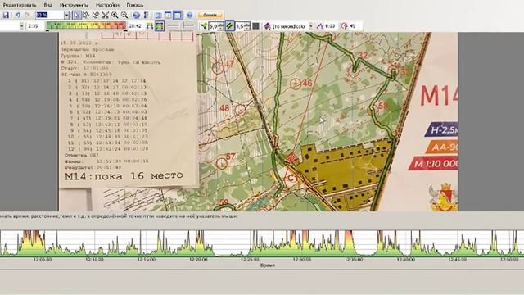The width and height of the screenshot is (524, 295).
Task: Click the 12:20:00 label on the timeline
Action: pos(198,259)
